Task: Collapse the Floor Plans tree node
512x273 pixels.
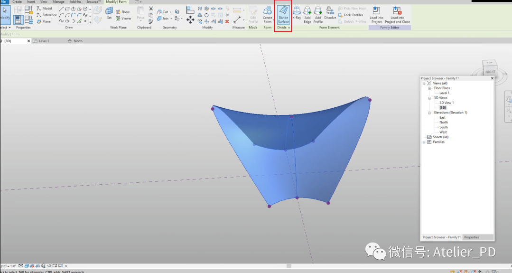Action: tap(429, 88)
